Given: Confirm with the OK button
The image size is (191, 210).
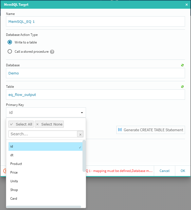Looking at the screenshot, I should coord(183,171).
